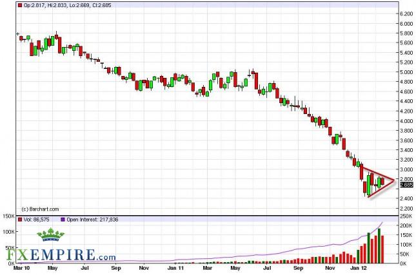Click the 2.400 price axis label
Viewport: 416px width, 275px height.
[x=406, y=198]
